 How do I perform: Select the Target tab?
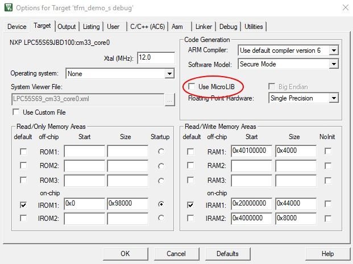42,26
